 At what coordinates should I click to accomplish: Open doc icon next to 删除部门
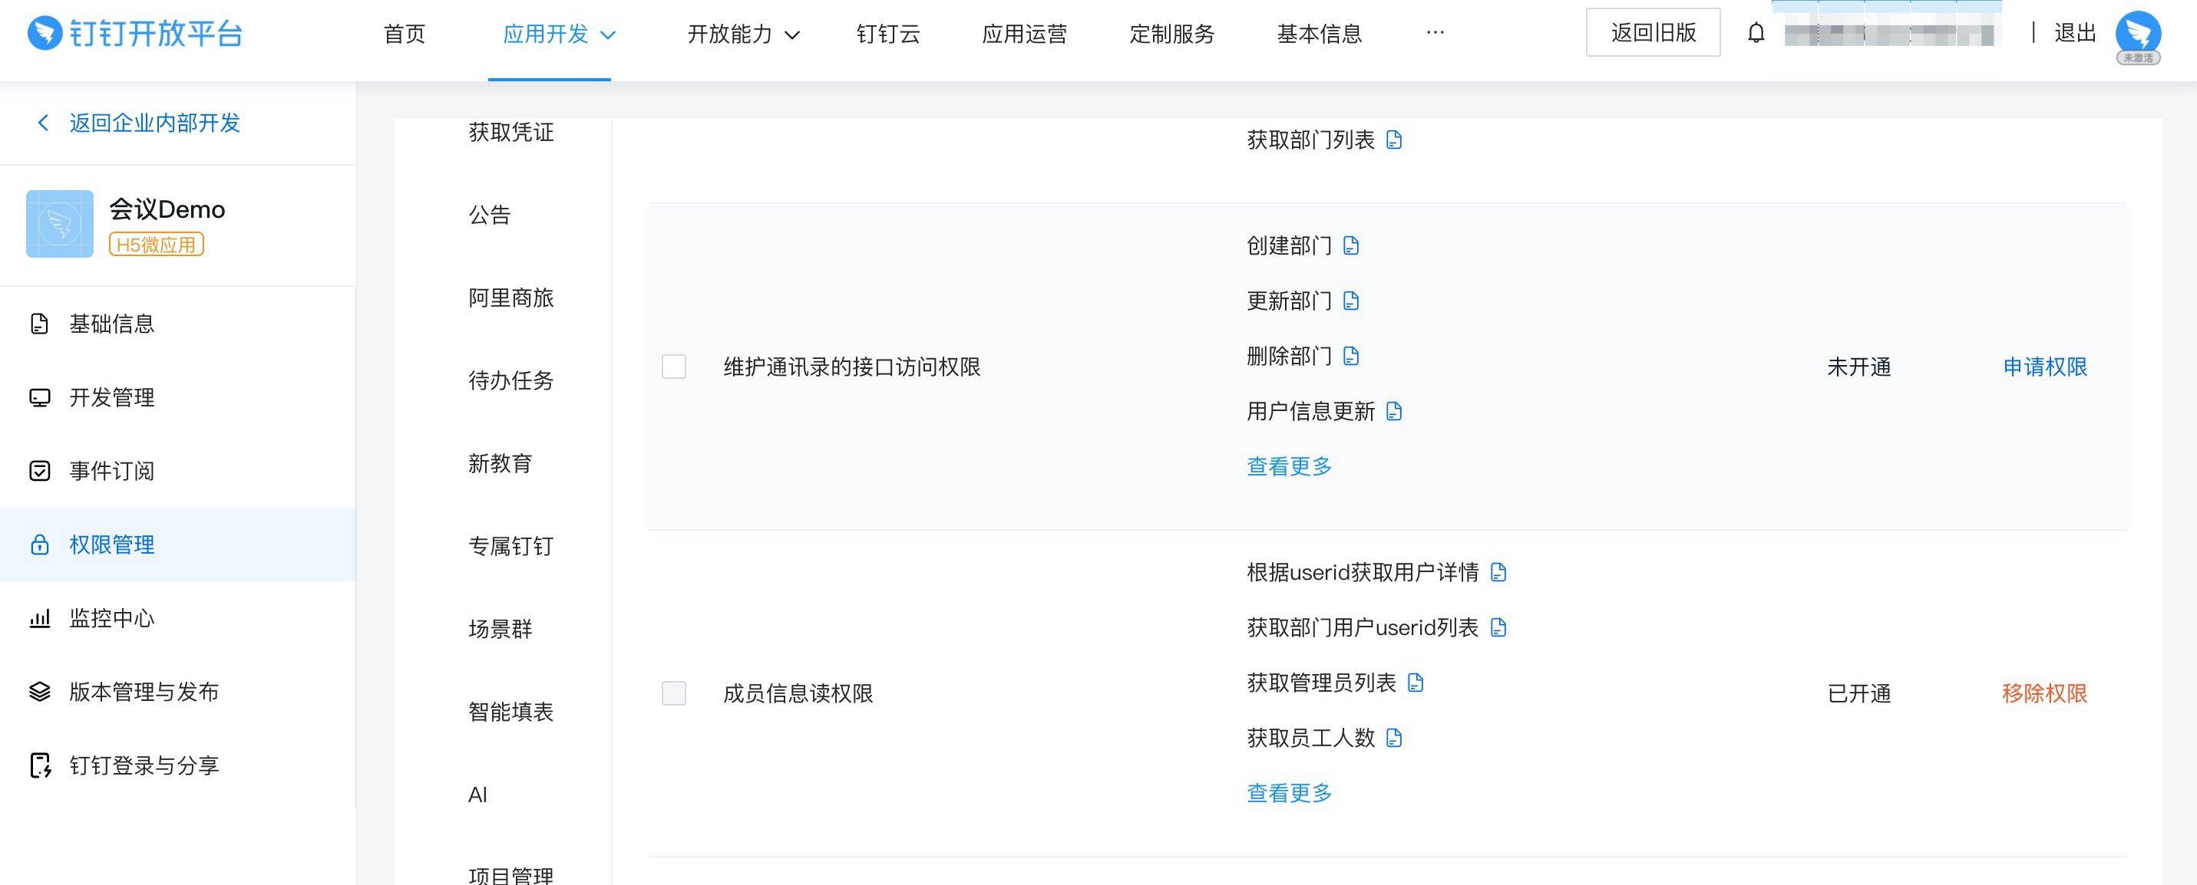click(x=1350, y=356)
